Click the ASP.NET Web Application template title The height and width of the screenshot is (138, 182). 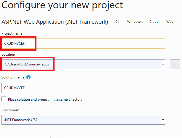[x=55, y=22]
